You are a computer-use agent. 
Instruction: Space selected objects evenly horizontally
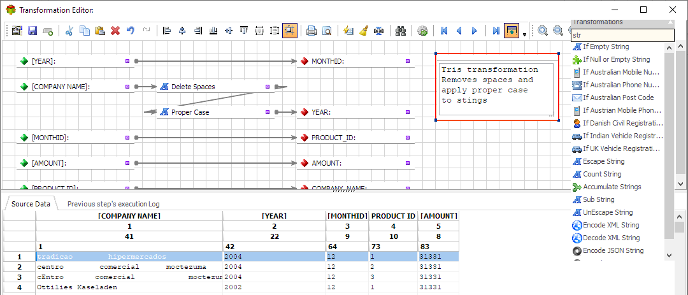tap(259, 31)
